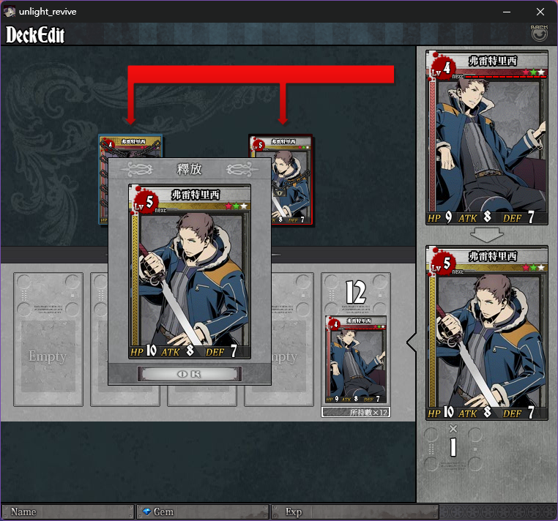The height and width of the screenshot is (521, 558).
Task: Click the large card in release dialog
Action: point(190,271)
